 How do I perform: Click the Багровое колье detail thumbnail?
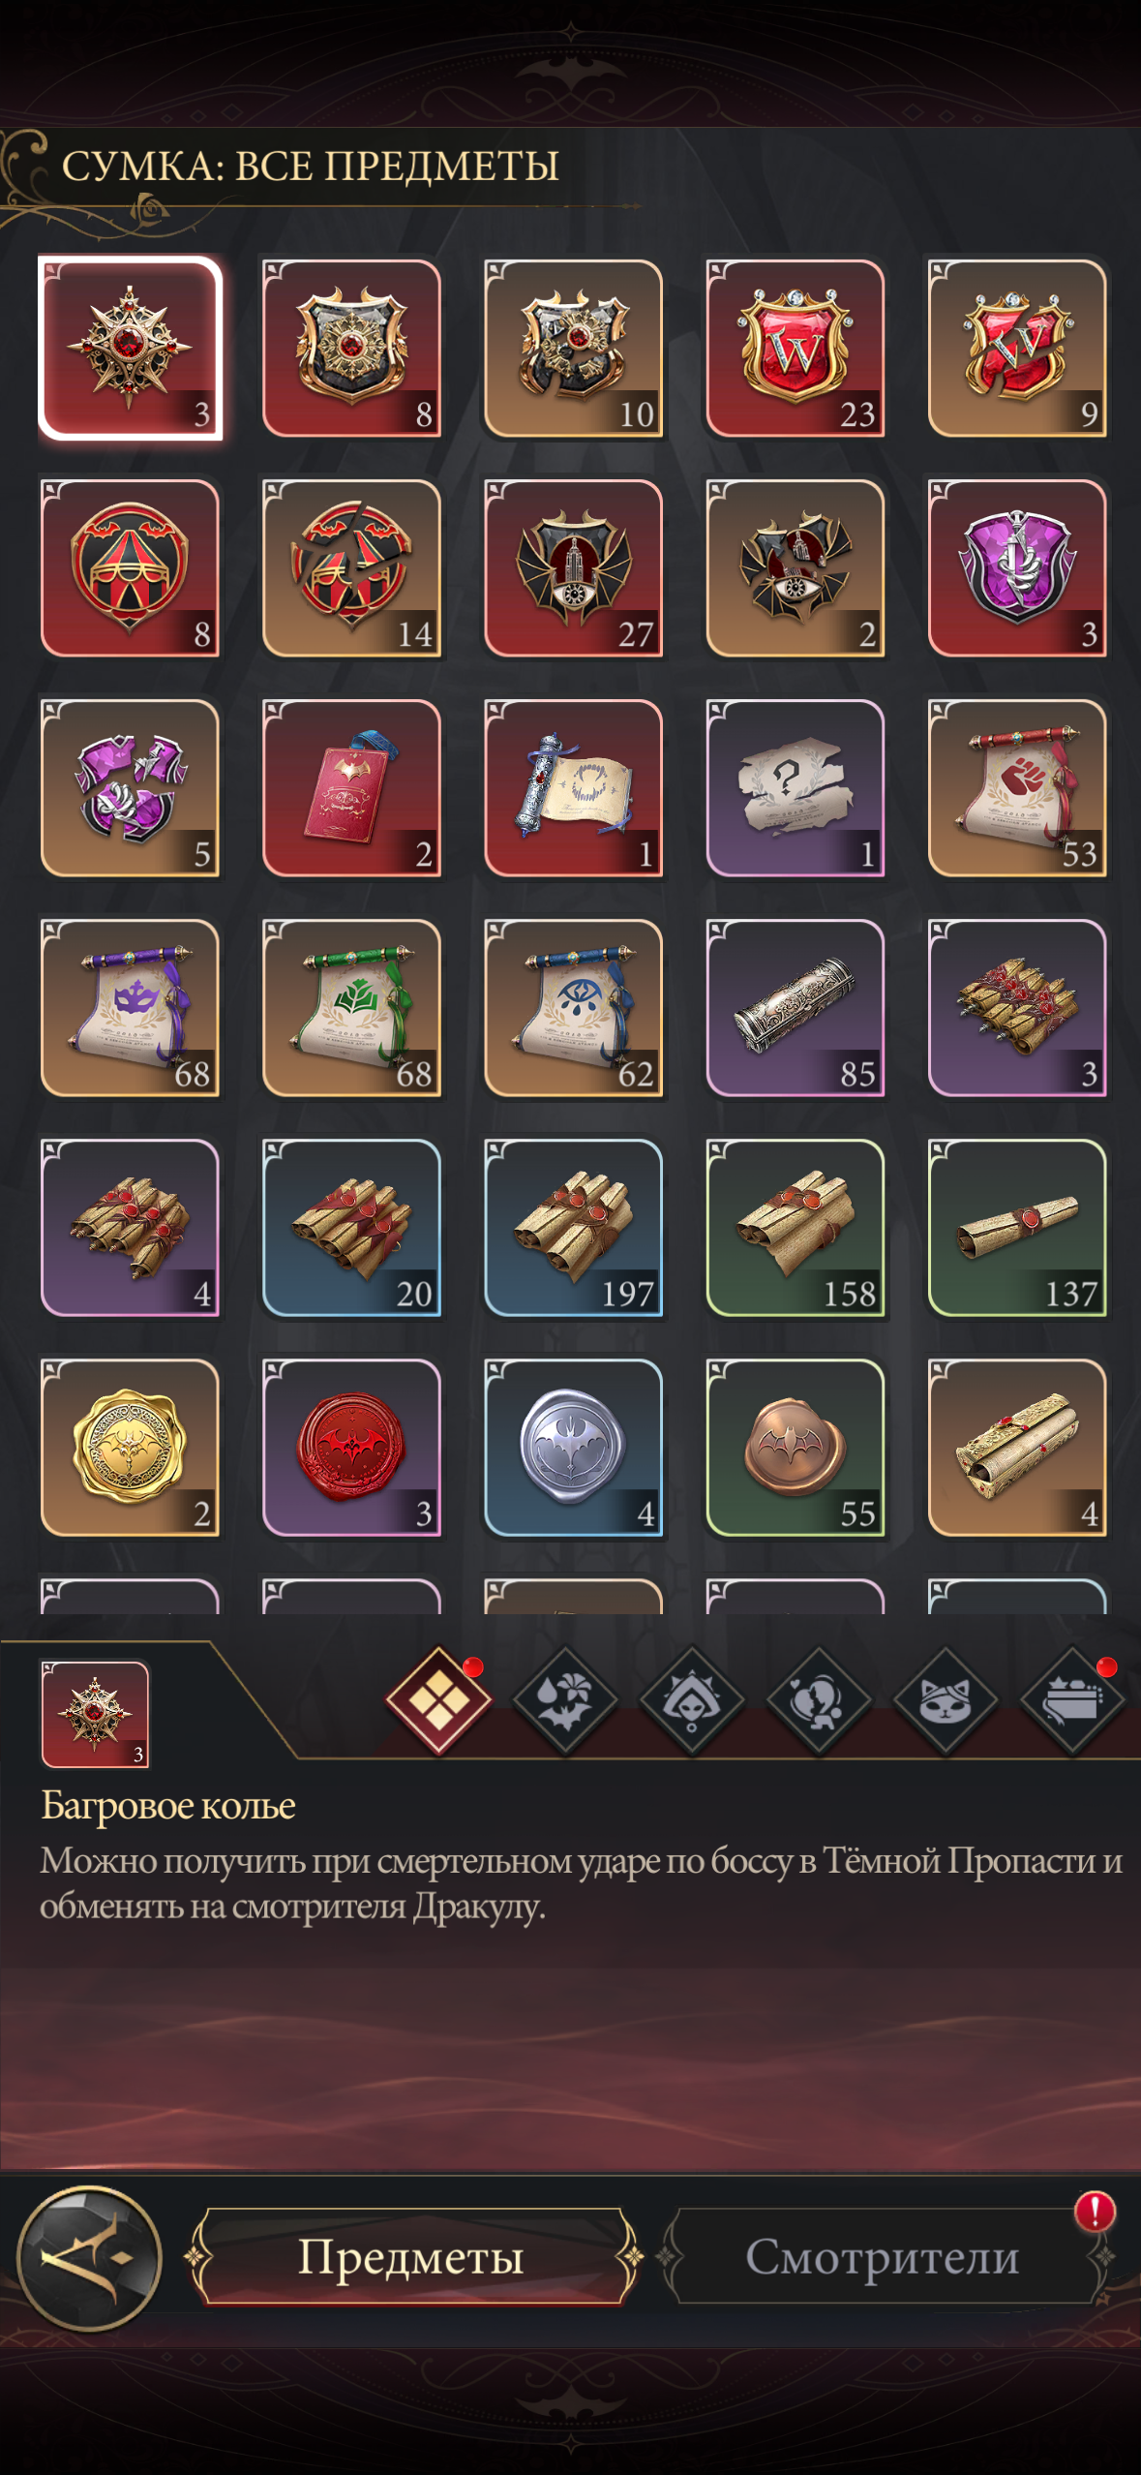[95, 1713]
